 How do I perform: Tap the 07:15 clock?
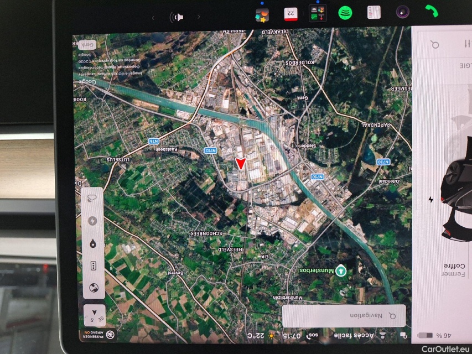[x=292, y=336]
